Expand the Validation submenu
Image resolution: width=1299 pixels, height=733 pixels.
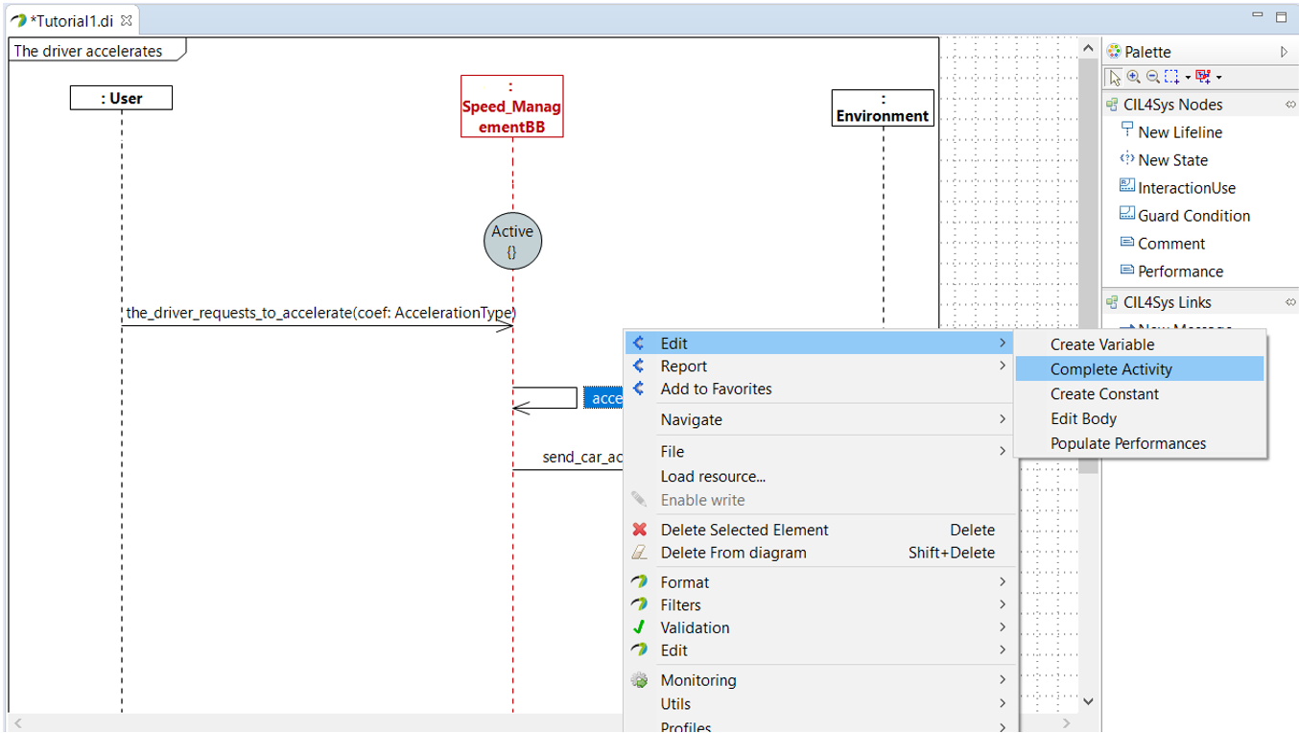point(818,627)
